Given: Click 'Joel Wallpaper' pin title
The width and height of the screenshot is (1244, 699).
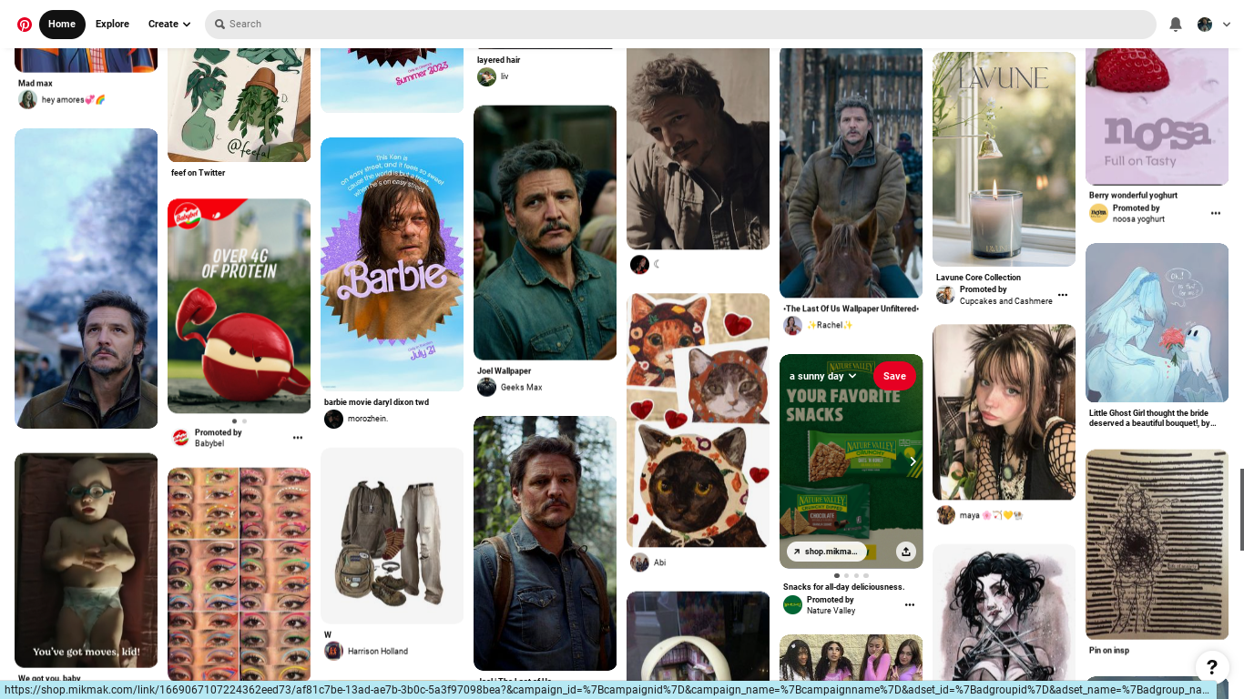Looking at the screenshot, I should [504, 371].
